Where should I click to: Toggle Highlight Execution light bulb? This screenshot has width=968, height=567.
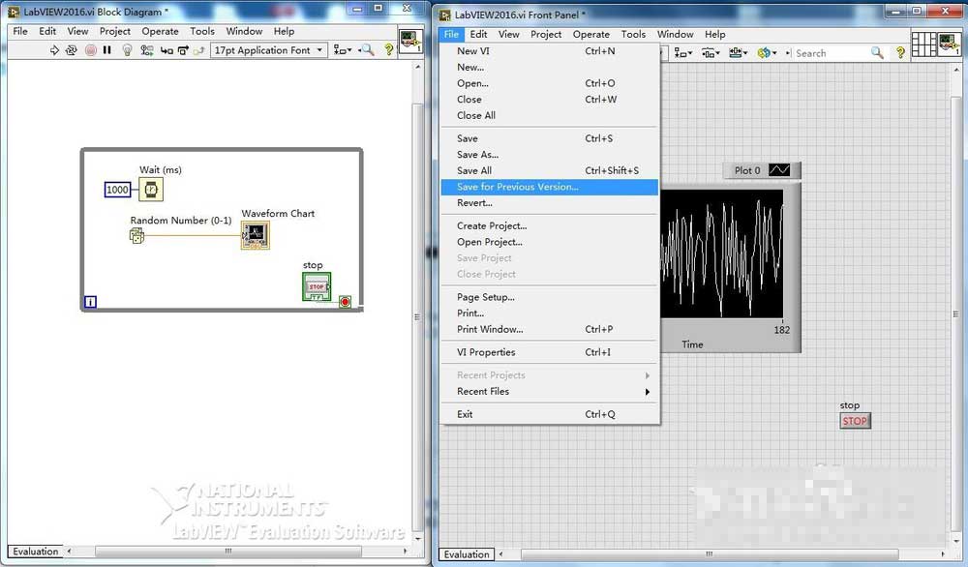127,50
